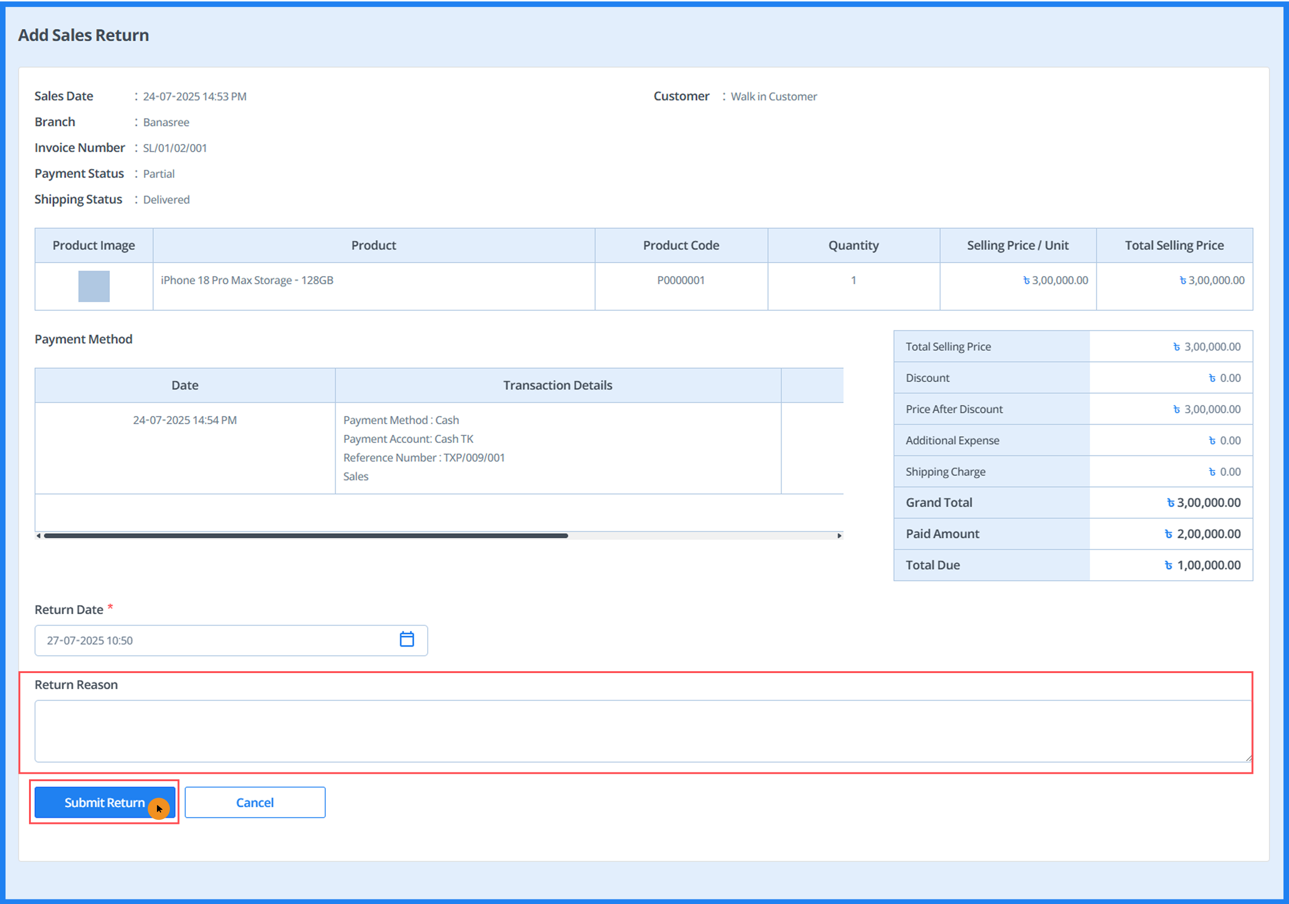Click the Product column header
1289x904 pixels.
pyautogui.click(x=373, y=245)
